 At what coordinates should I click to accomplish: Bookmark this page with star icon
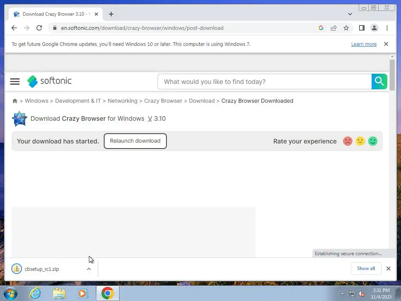point(346,28)
